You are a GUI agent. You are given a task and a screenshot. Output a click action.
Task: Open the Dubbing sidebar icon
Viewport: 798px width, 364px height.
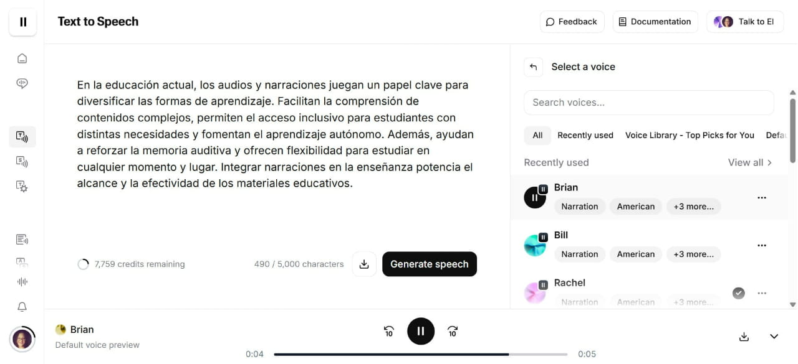[22, 262]
